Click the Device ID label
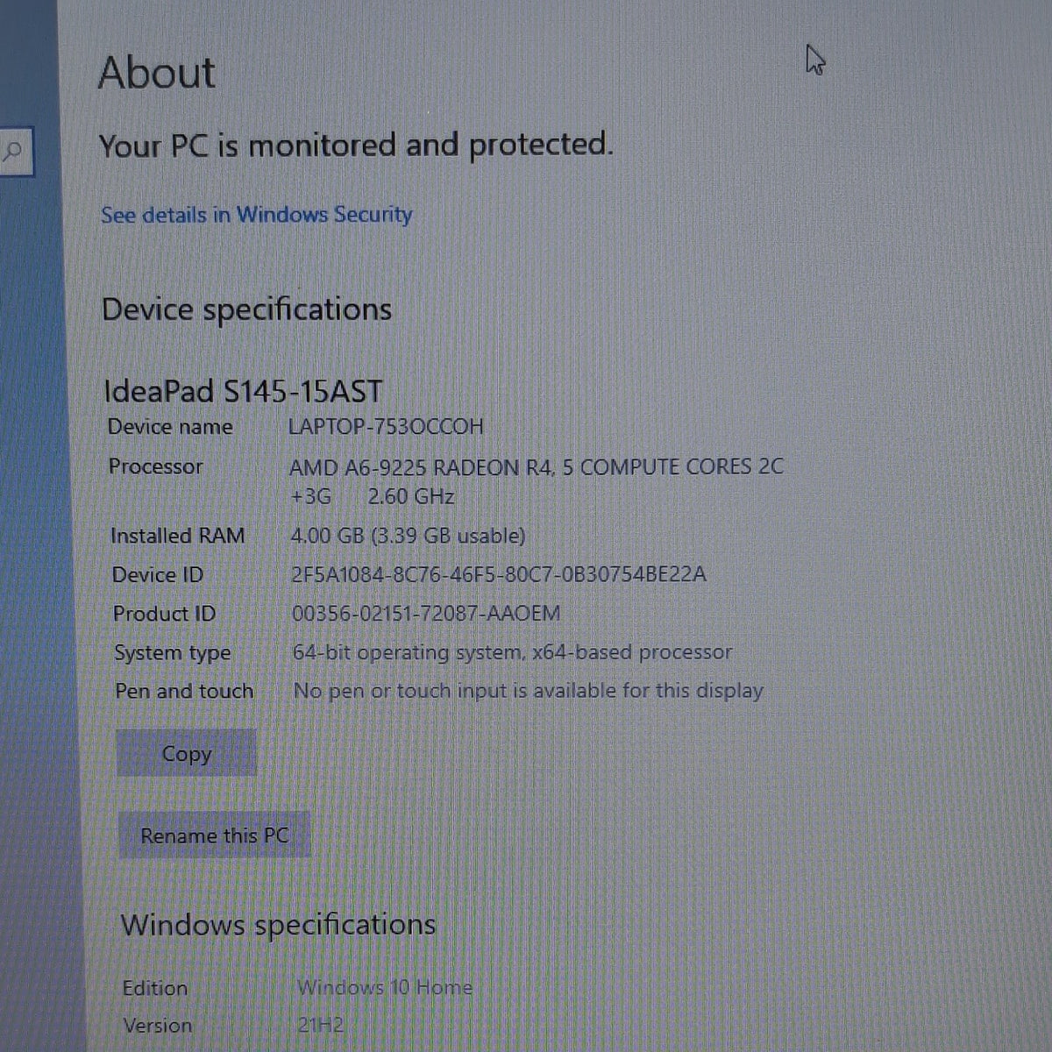This screenshot has width=1052, height=1052. coord(158,575)
